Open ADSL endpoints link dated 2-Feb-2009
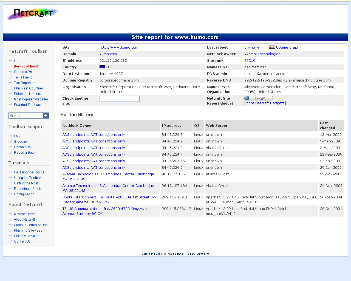This screenshot has height=281, width=351. tap(94, 161)
